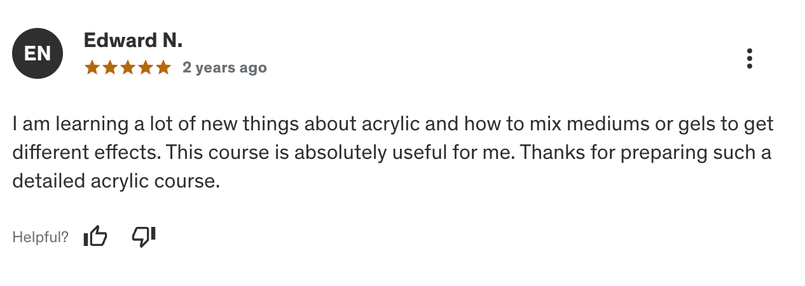805x286 pixels.
Task: Click the EN reviewer avatar
Action: pos(38,54)
